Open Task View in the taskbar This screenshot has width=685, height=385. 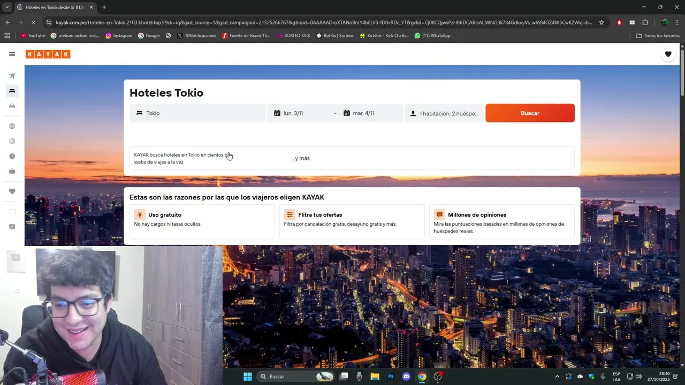[x=344, y=376]
